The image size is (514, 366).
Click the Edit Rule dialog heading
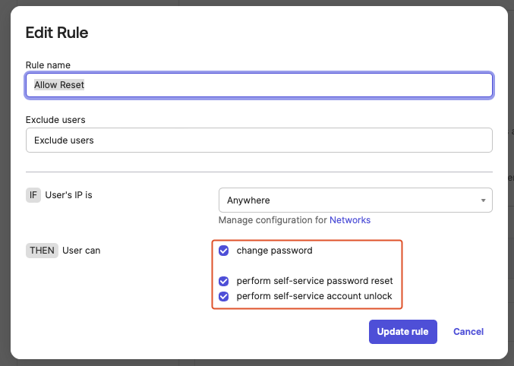pos(57,33)
